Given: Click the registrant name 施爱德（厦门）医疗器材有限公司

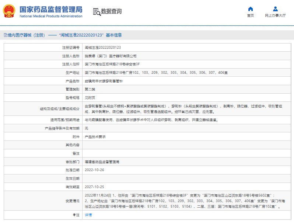Looking at the screenshot, I should click(x=111, y=56).
